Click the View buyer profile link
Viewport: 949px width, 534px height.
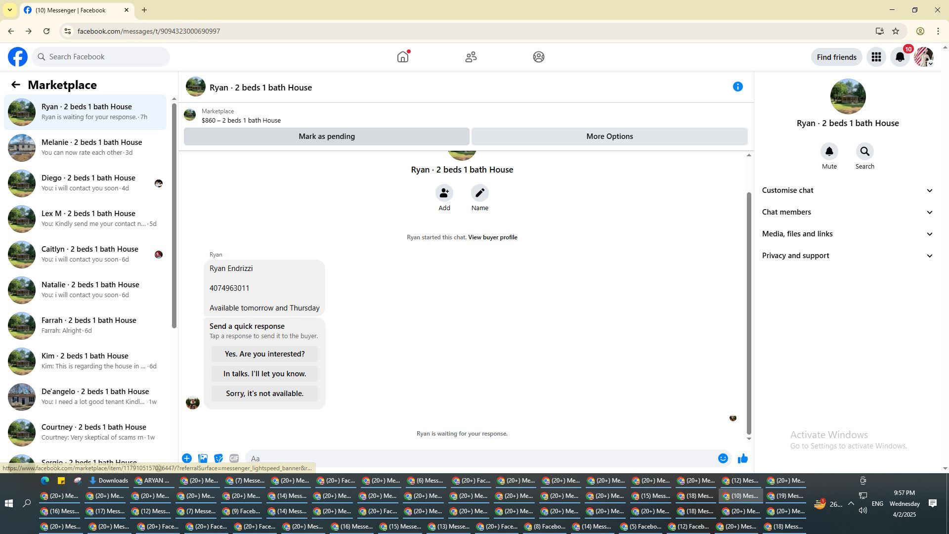coord(492,237)
